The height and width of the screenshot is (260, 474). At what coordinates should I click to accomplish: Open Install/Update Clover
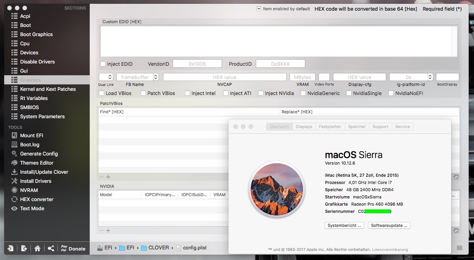(x=44, y=172)
